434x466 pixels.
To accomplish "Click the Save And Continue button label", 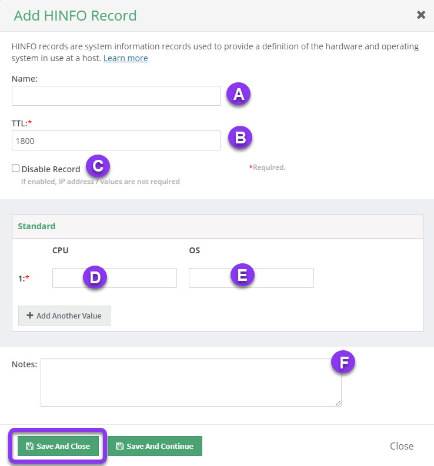I will click(x=160, y=446).
